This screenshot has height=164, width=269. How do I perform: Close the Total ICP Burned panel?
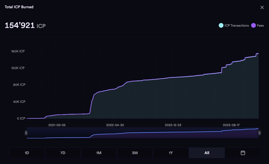(262, 7)
